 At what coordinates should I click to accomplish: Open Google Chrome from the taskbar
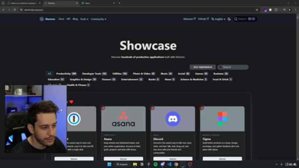click(176, 164)
